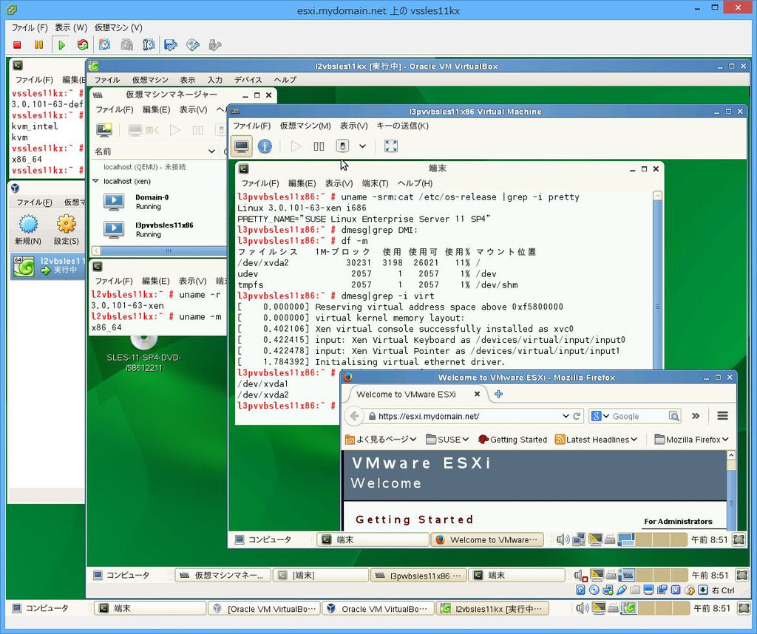The image size is (757, 634).
Task: Click the USB device connect icon
Action: pos(214,45)
